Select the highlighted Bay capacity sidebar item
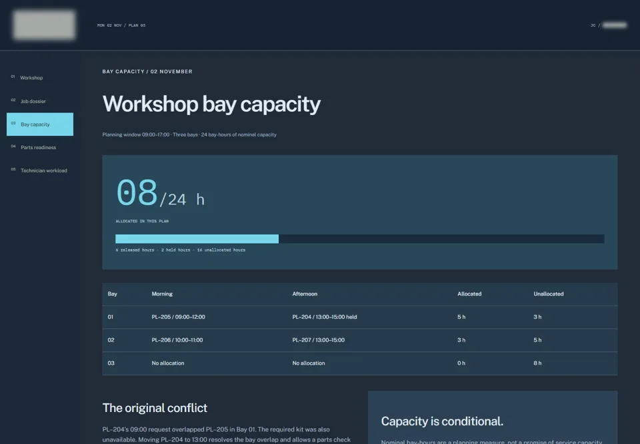640x444 pixels. 40,124
